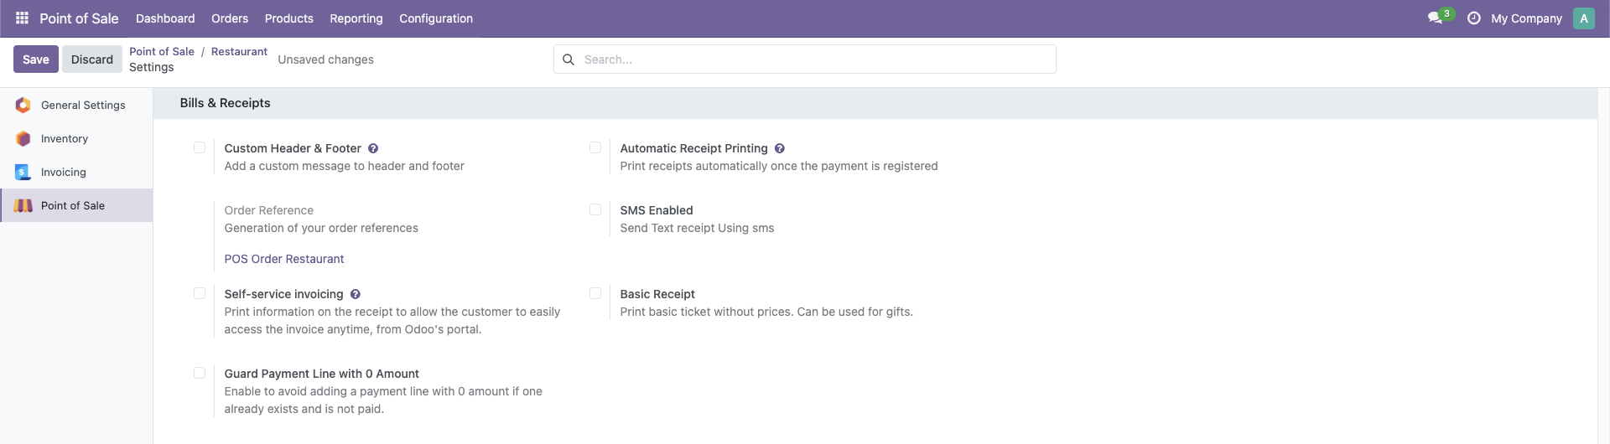This screenshot has width=1610, height=444.
Task: Open the conversations chat bubble icon
Action: point(1436,18)
